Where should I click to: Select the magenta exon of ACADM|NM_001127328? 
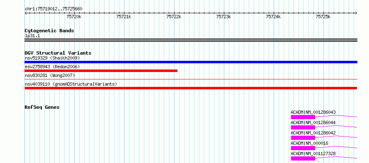tap(303, 158)
